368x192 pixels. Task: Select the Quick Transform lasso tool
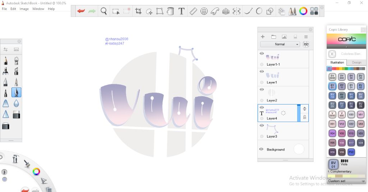(149, 11)
